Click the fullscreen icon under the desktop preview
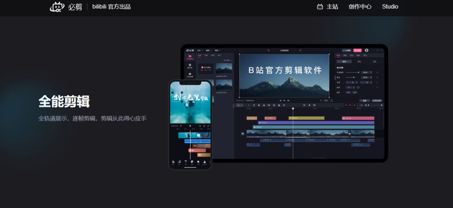This screenshot has width=453, height=208. tap(331, 101)
